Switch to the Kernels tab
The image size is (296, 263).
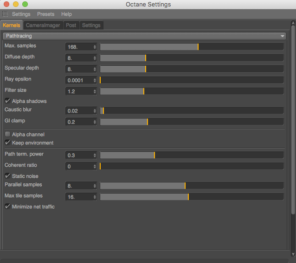coord(12,25)
